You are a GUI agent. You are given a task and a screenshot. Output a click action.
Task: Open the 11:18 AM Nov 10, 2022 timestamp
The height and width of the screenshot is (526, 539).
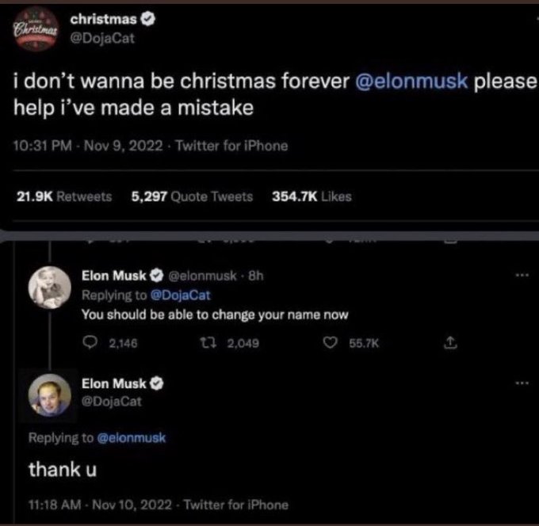tap(100, 505)
